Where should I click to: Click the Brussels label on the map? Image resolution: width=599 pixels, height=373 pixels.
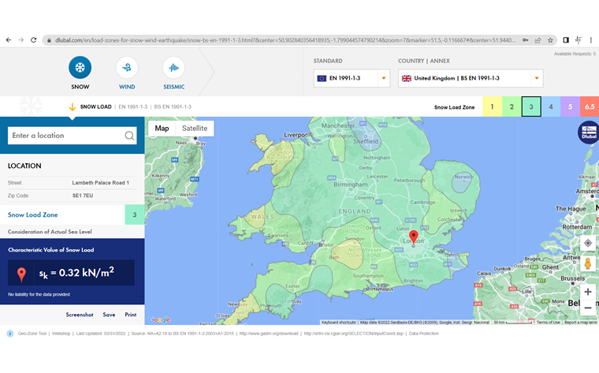(573, 278)
